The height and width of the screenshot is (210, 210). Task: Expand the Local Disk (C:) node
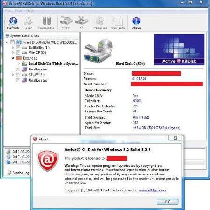point(19,63)
